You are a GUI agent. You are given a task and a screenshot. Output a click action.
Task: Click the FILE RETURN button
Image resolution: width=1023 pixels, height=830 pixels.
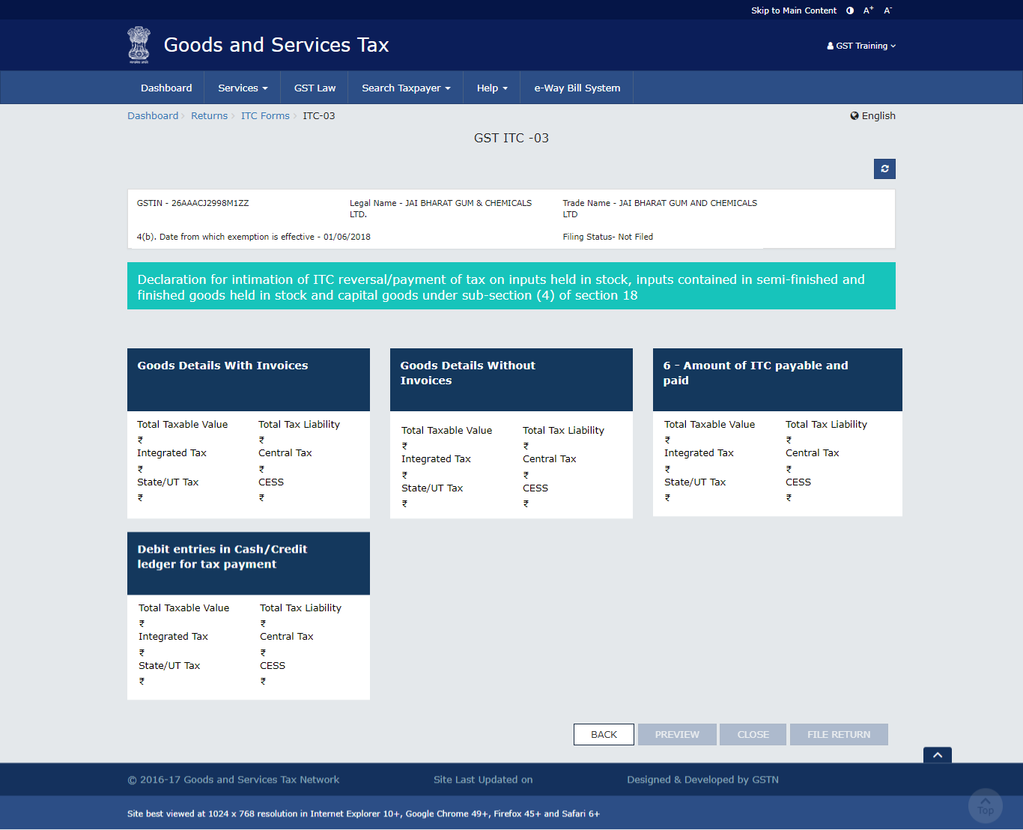point(839,734)
